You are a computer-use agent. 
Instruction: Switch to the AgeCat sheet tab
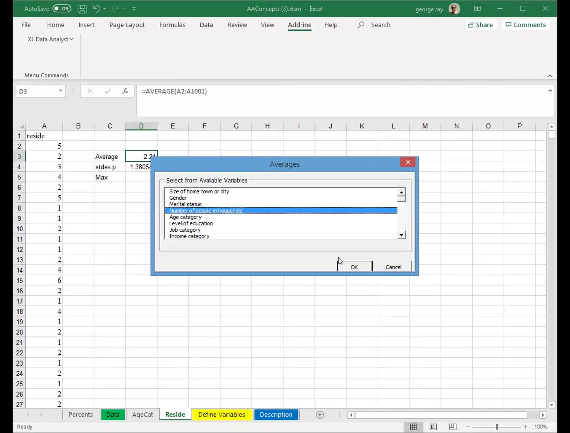(x=142, y=414)
